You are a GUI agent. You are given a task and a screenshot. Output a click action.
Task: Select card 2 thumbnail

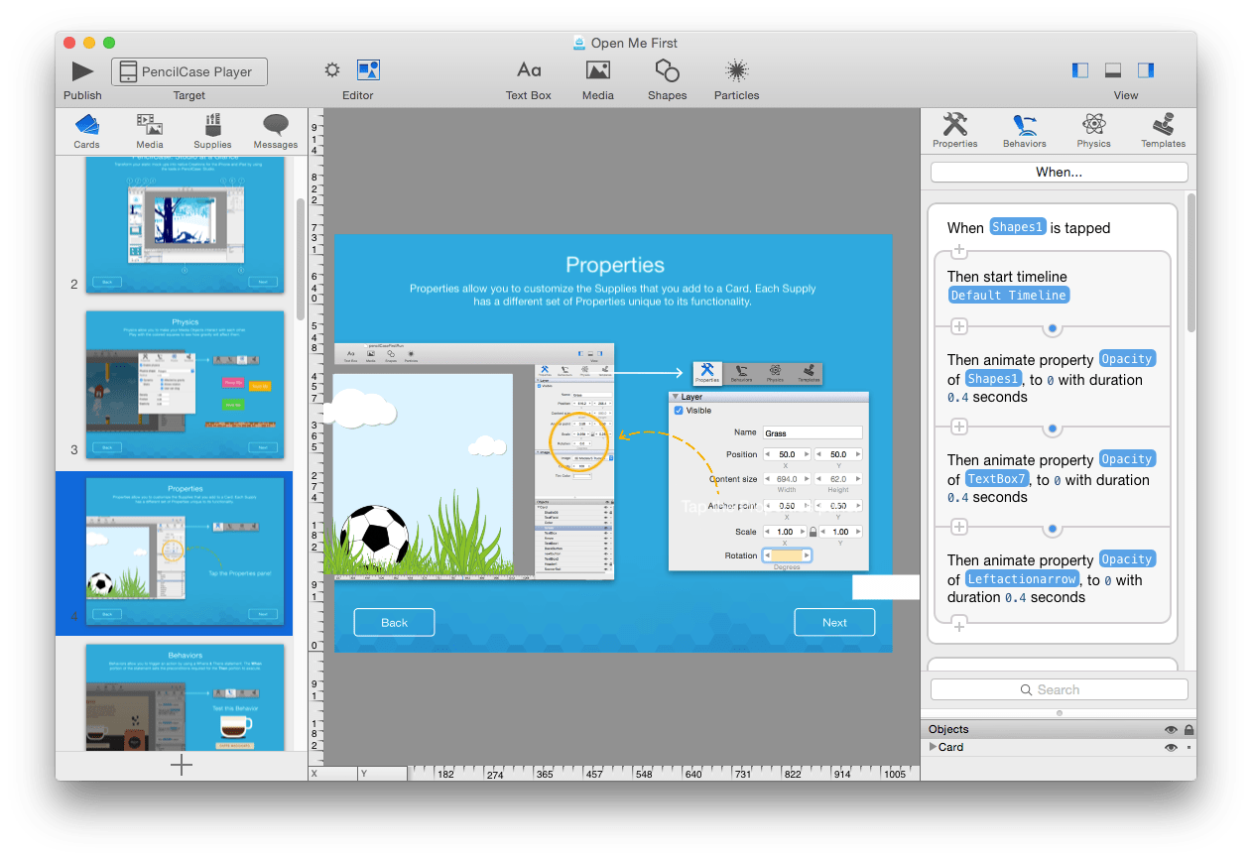[185, 224]
